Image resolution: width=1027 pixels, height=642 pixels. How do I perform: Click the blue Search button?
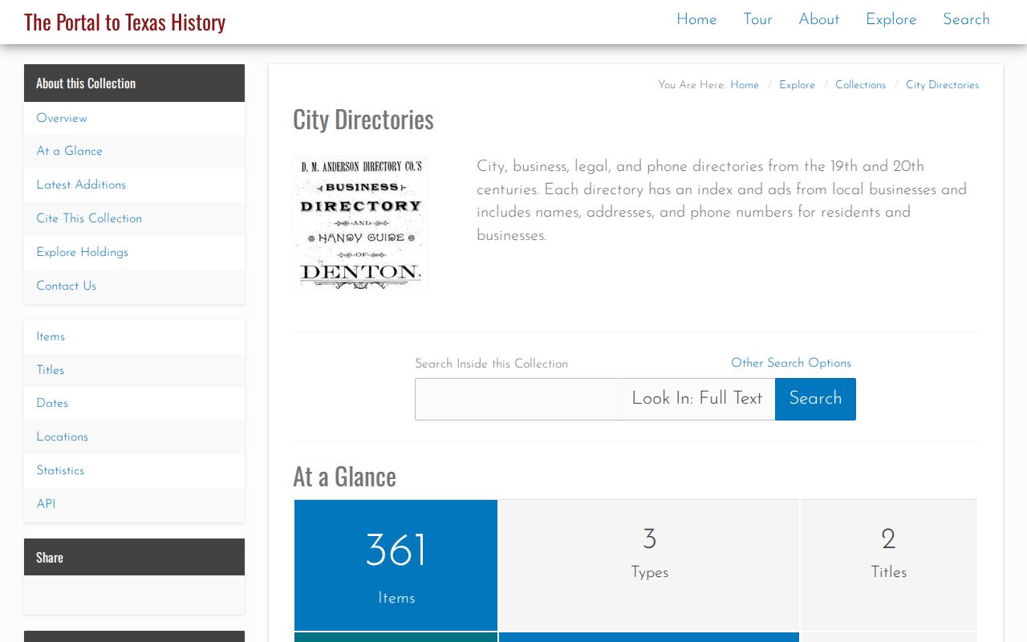(815, 399)
